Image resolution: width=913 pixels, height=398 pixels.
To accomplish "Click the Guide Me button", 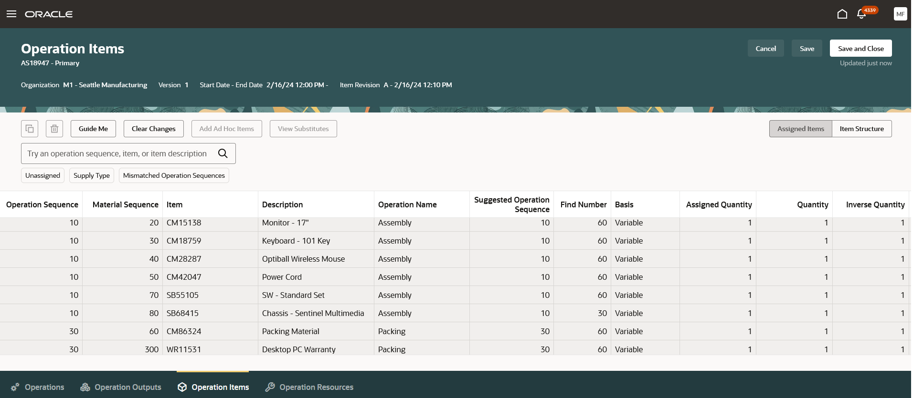I will click(93, 129).
